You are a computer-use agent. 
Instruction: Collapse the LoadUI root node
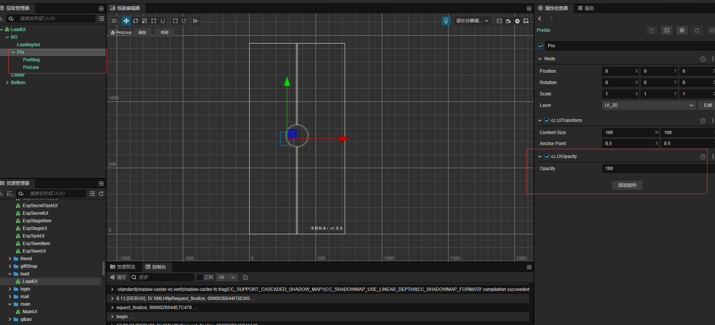[x=2, y=30]
